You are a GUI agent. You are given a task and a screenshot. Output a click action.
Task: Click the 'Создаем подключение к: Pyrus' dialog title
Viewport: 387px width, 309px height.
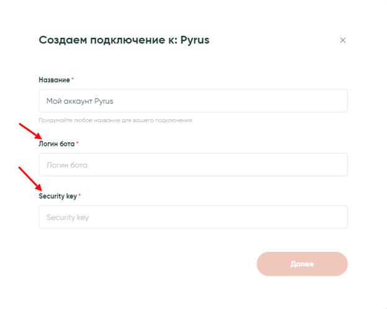pos(124,40)
